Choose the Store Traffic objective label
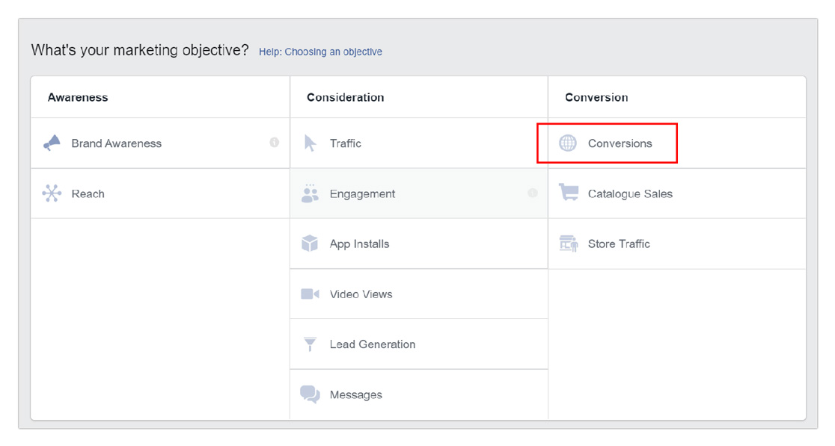 coord(619,244)
